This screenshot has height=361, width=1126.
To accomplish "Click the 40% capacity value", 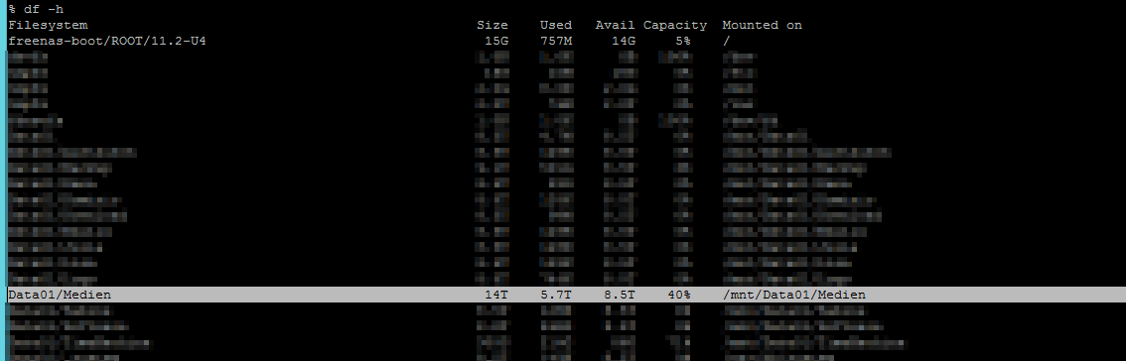I will 678,295.
